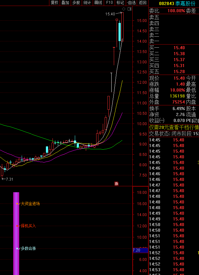Image resolution: width=199 pixels, height=275 pixels.
Task: Click the 14:53 tick trade row
Action: pos(174,270)
